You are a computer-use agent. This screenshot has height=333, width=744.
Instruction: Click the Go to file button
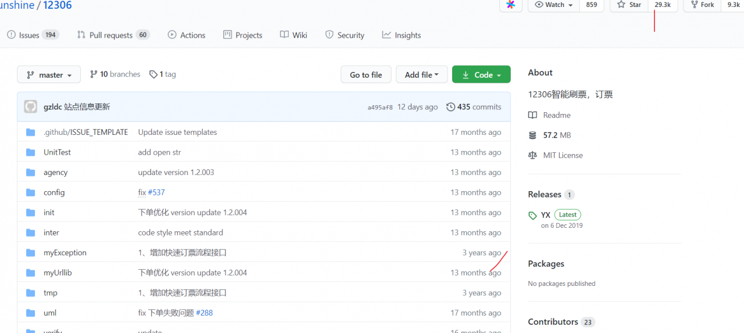point(366,74)
